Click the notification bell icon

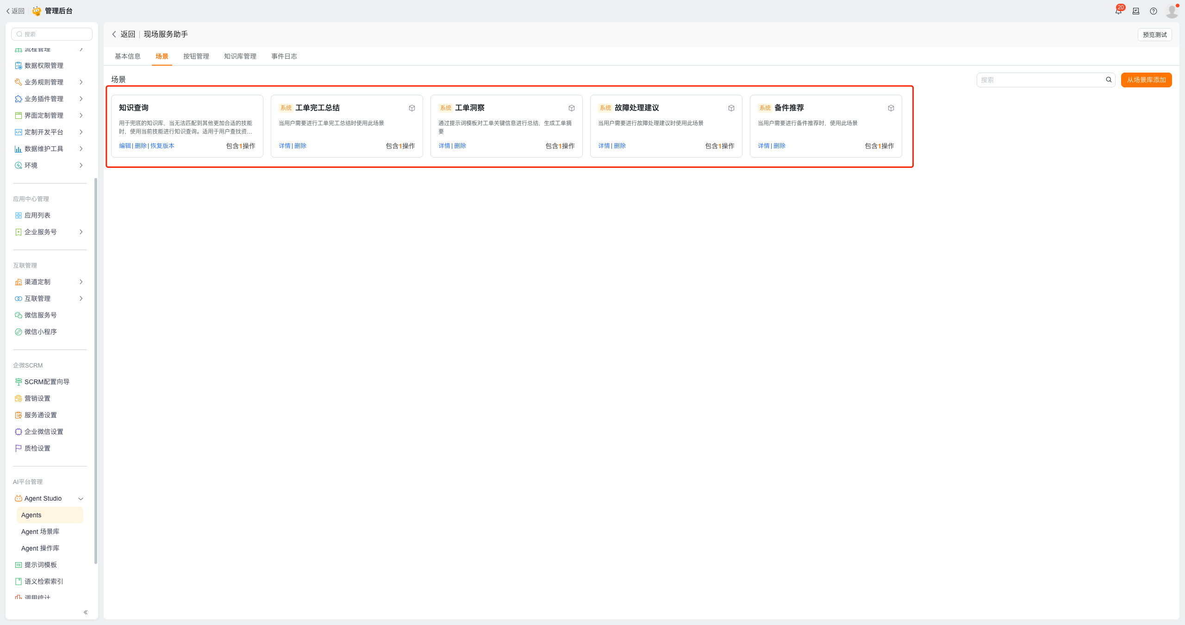pos(1118,11)
